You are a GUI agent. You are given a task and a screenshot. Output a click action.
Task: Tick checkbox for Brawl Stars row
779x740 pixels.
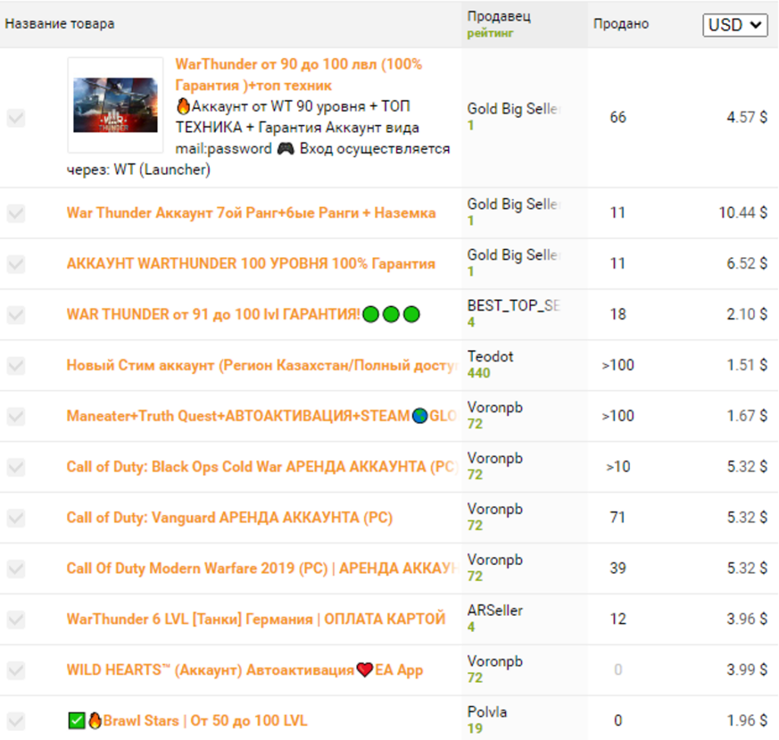coord(16,721)
